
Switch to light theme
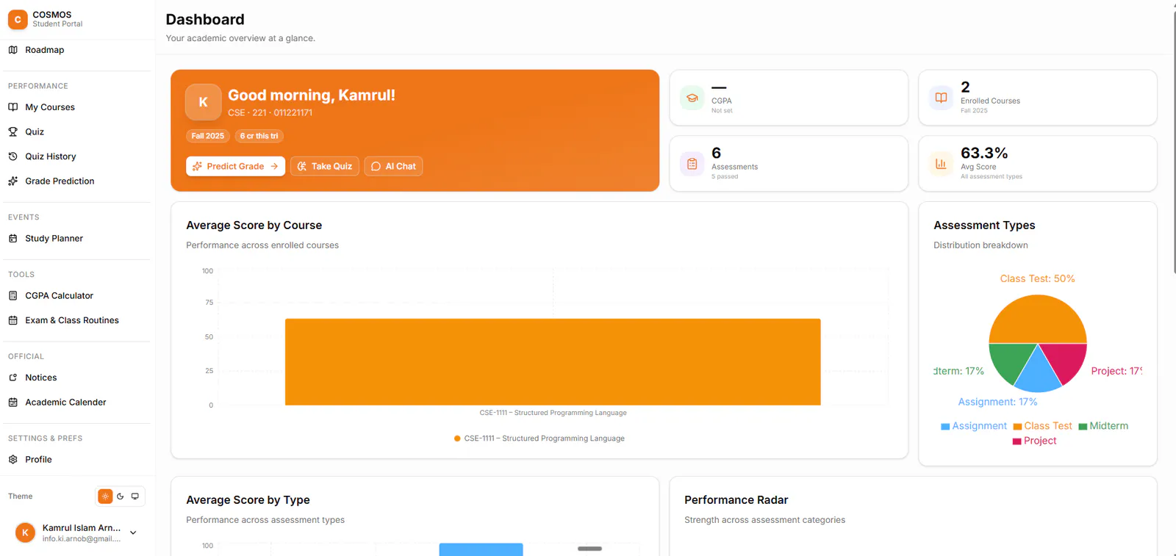(x=105, y=497)
